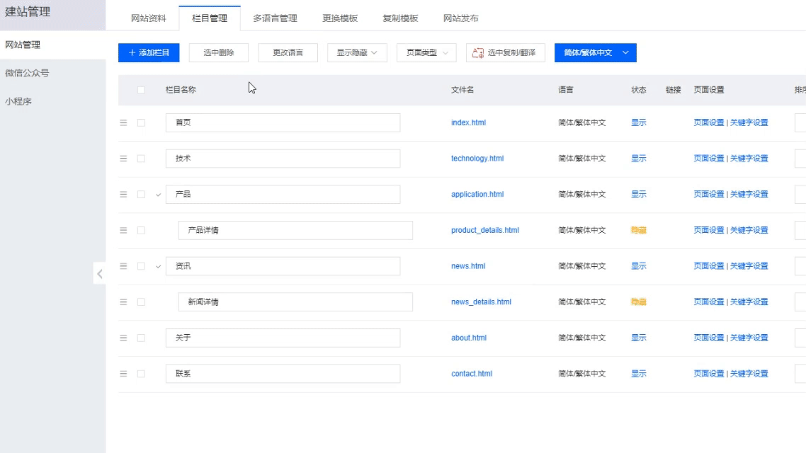The width and height of the screenshot is (806, 453).
Task: Hide the 首页 page by clicking 显示
Action: coord(639,122)
